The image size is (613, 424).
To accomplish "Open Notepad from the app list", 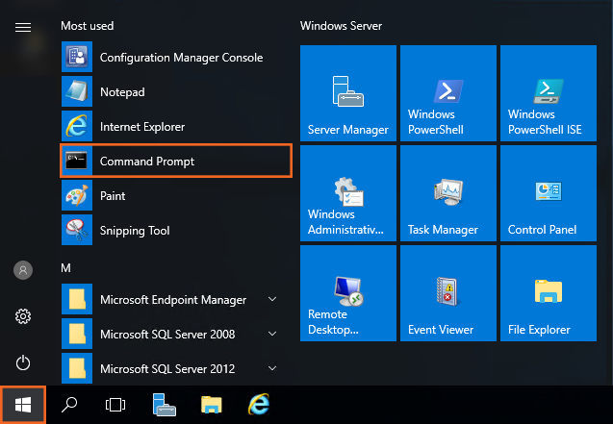I will 122,92.
